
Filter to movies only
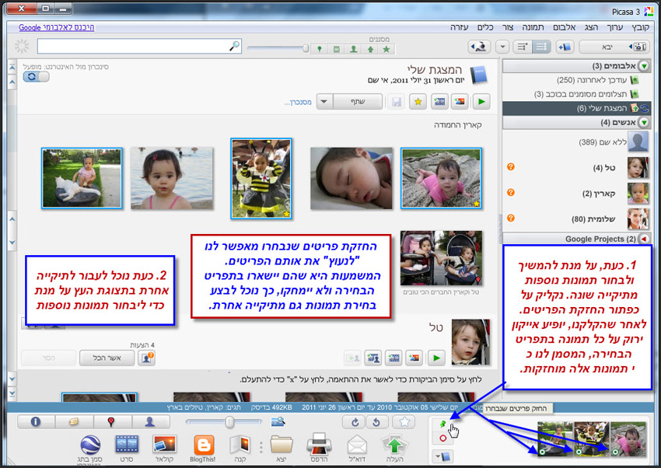pyautogui.click(x=337, y=49)
